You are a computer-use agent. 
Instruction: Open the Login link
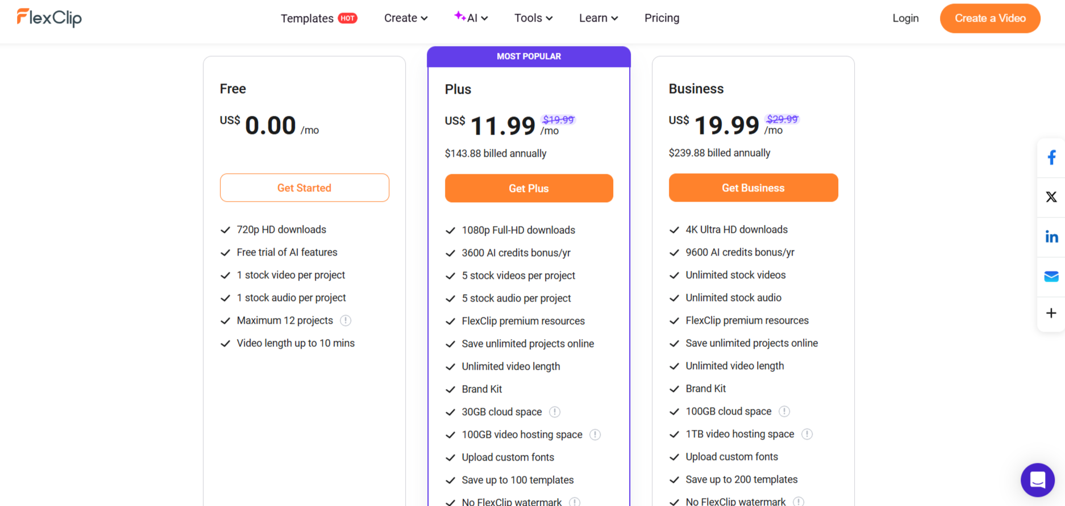point(905,18)
